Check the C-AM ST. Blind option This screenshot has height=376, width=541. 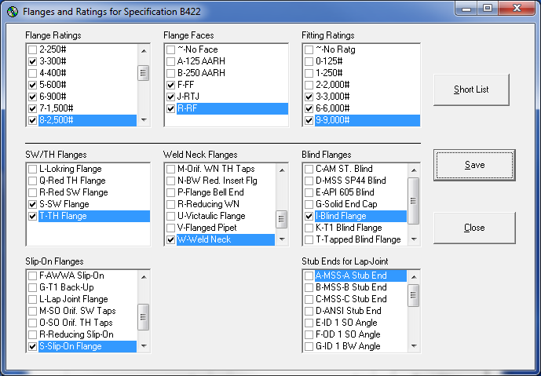(x=309, y=169)
